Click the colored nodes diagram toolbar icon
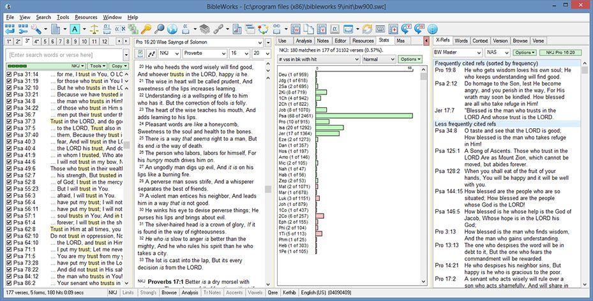Viewport: 593px width, 301px height. tap(263, 29)
